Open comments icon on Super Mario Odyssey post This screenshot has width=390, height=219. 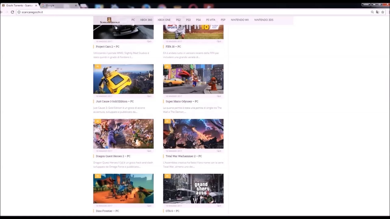point(219,96)
